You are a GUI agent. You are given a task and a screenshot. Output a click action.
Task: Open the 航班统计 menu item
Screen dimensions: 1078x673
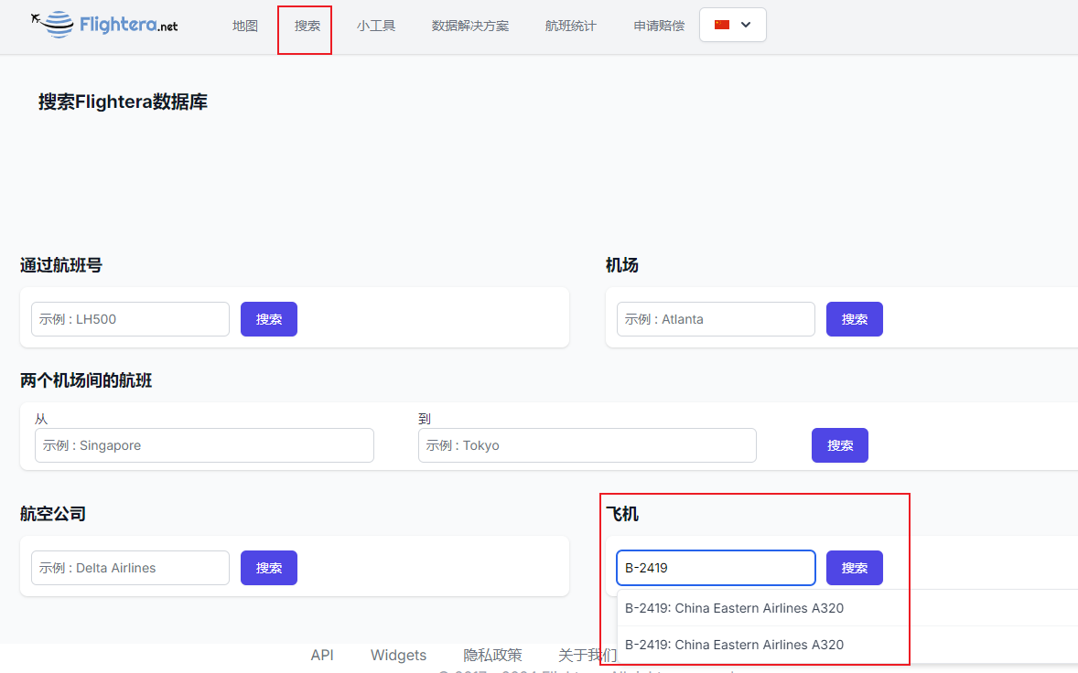coord(571,27)
